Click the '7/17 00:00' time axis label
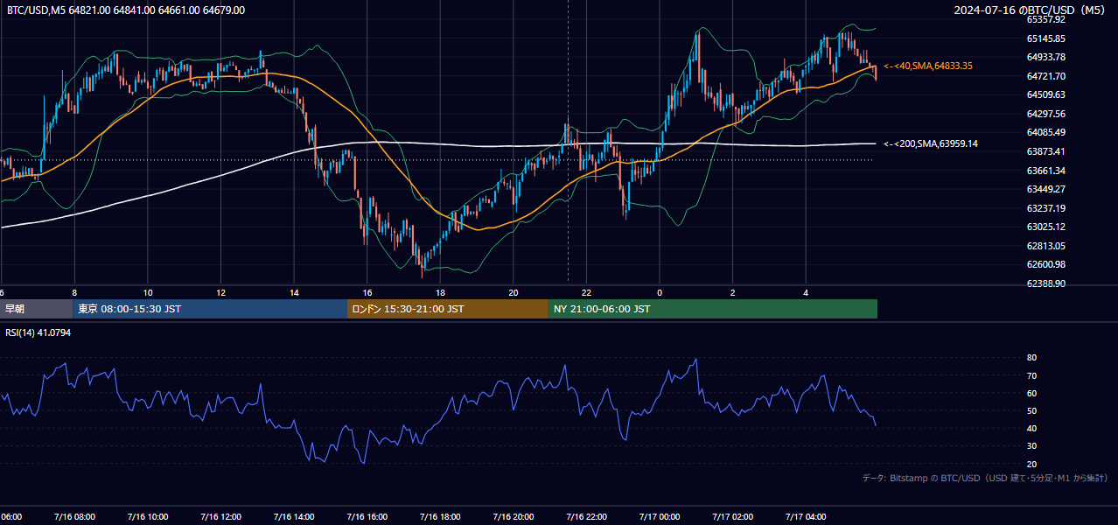1118x525 pixels. (x=660, y=516)
